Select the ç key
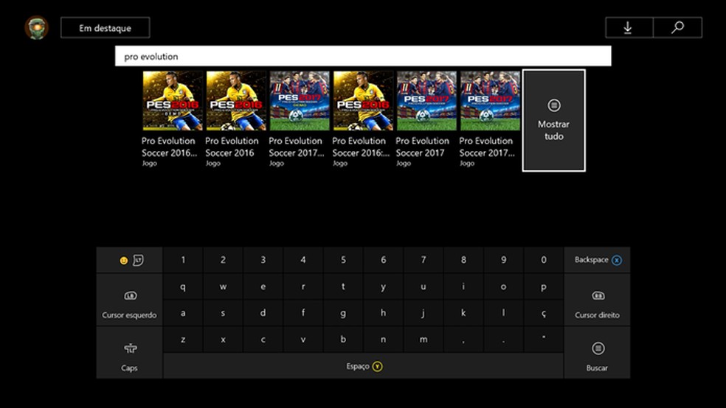Screen dimensions: 726x408 pyautogui.click(x=544, y=313)
